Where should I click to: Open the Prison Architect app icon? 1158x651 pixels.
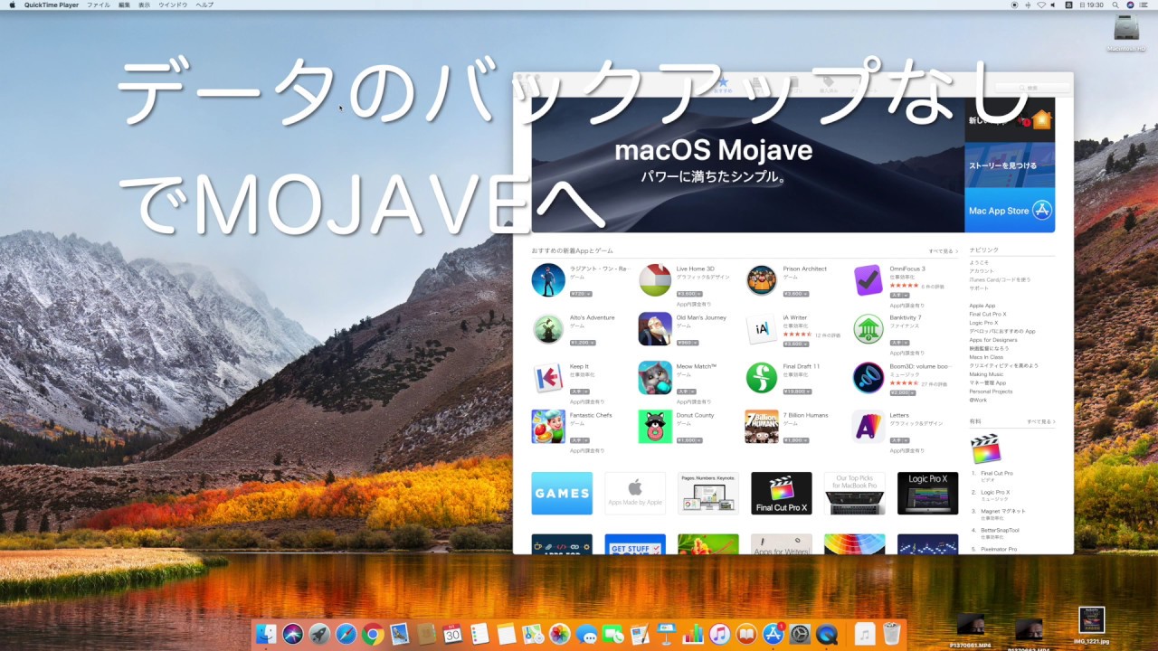pos(762,280)
